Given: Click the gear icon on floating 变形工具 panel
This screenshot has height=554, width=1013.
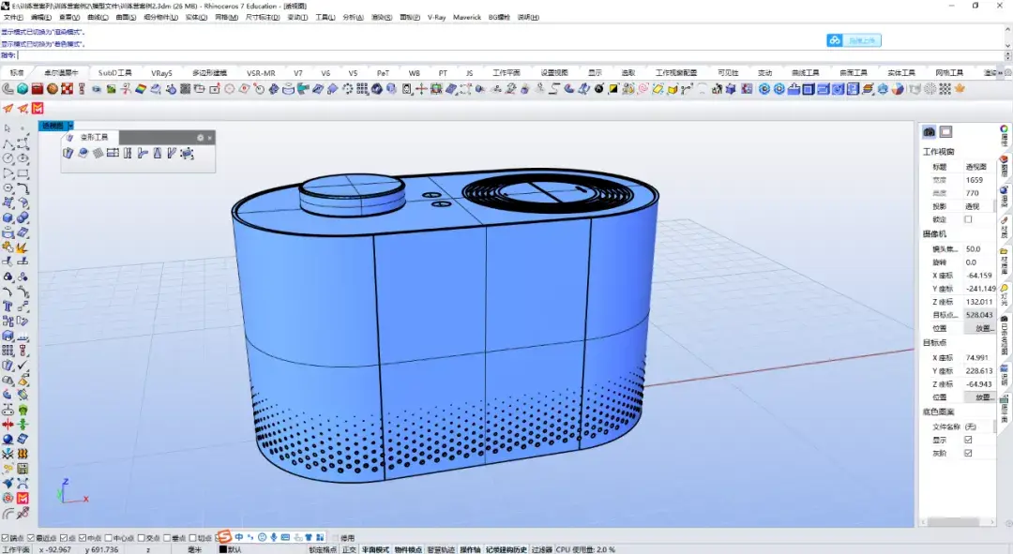Looking at the screenshot, I should tap(200, 138).
